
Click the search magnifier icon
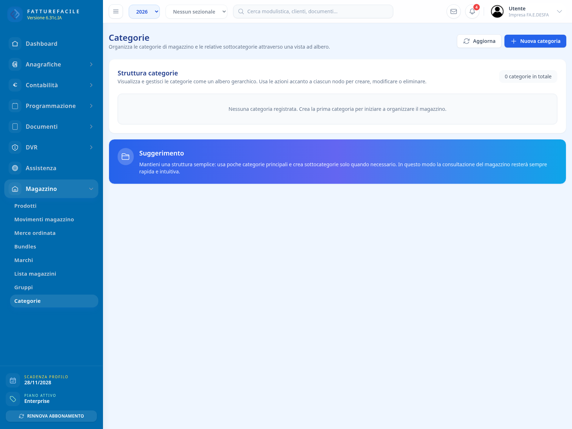click(241, 11)
